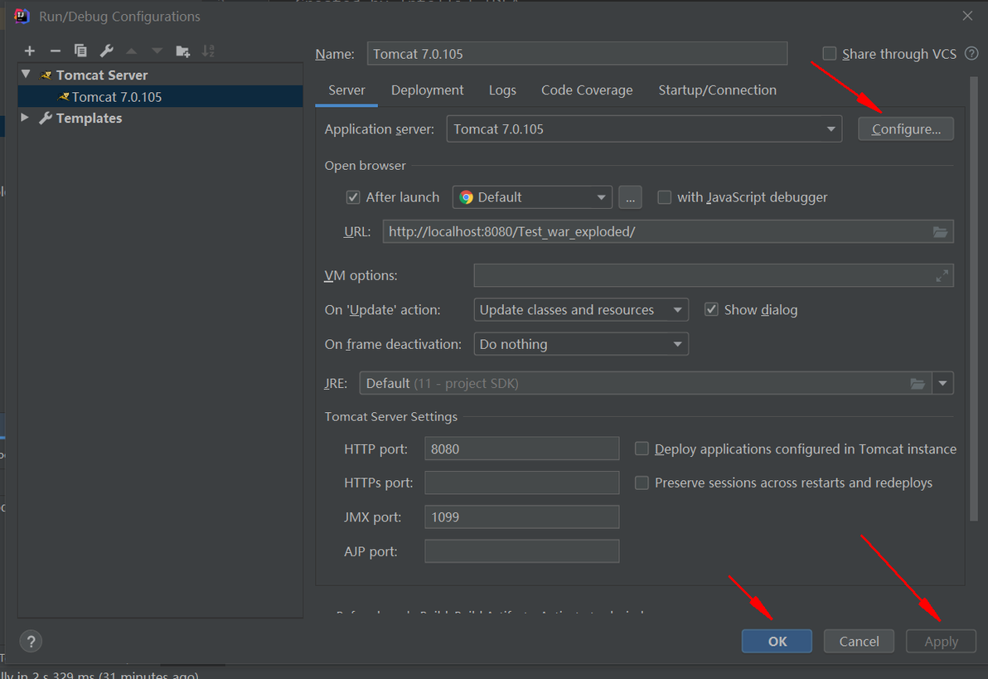988x679 pixels.
Task: Open the Startup/Connection tab
Action: click(x=717, y=90)
